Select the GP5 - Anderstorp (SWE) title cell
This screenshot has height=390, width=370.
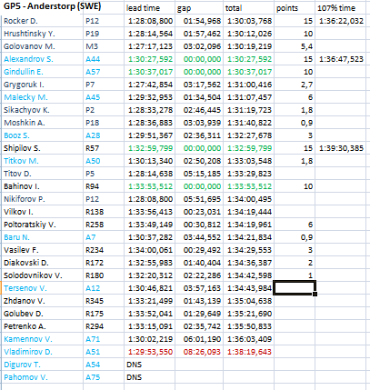(x=52, y=7)
